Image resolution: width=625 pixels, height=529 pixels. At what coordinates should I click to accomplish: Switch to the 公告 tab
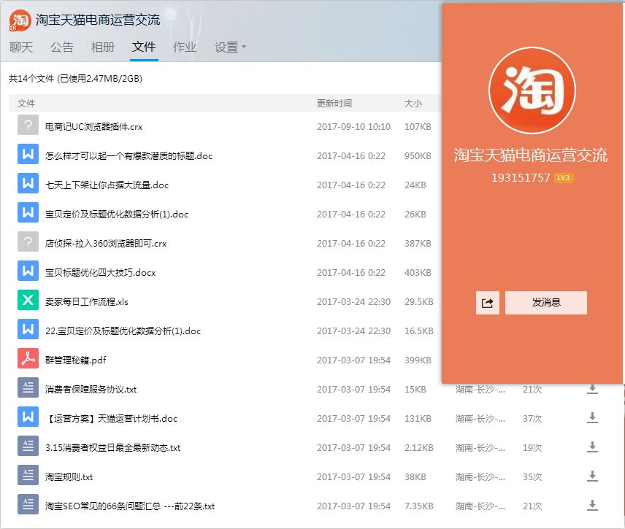[62, 47]
